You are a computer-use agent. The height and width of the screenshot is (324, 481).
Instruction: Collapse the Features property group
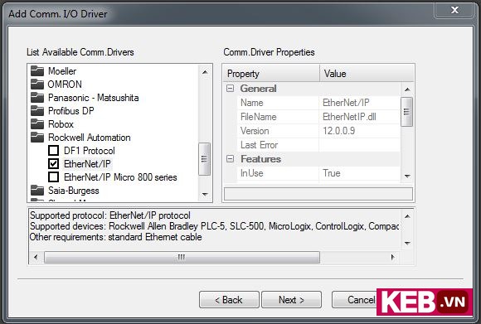[230, 159]
